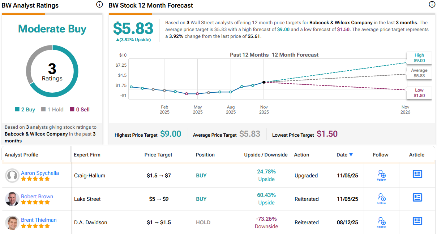
Task: Click Robert Brown's profile photo
Action: [12, 199]
